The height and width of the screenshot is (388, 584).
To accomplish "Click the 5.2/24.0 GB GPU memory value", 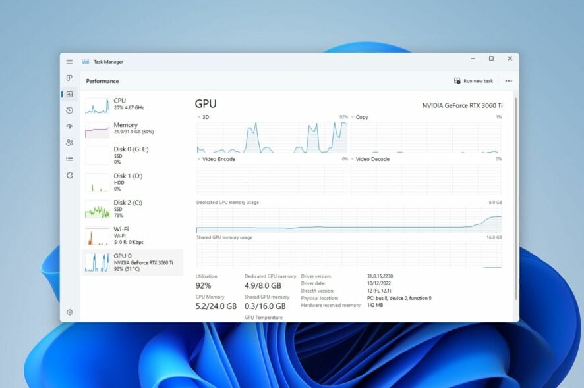I will pos(216,306).
